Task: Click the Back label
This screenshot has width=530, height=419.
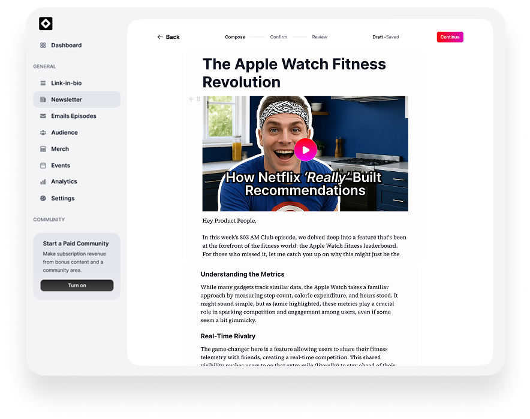Action: point(173,37)
